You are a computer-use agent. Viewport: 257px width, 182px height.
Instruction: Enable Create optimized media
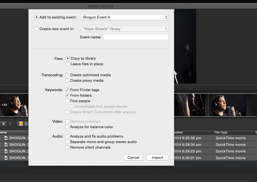coord(67,75)
